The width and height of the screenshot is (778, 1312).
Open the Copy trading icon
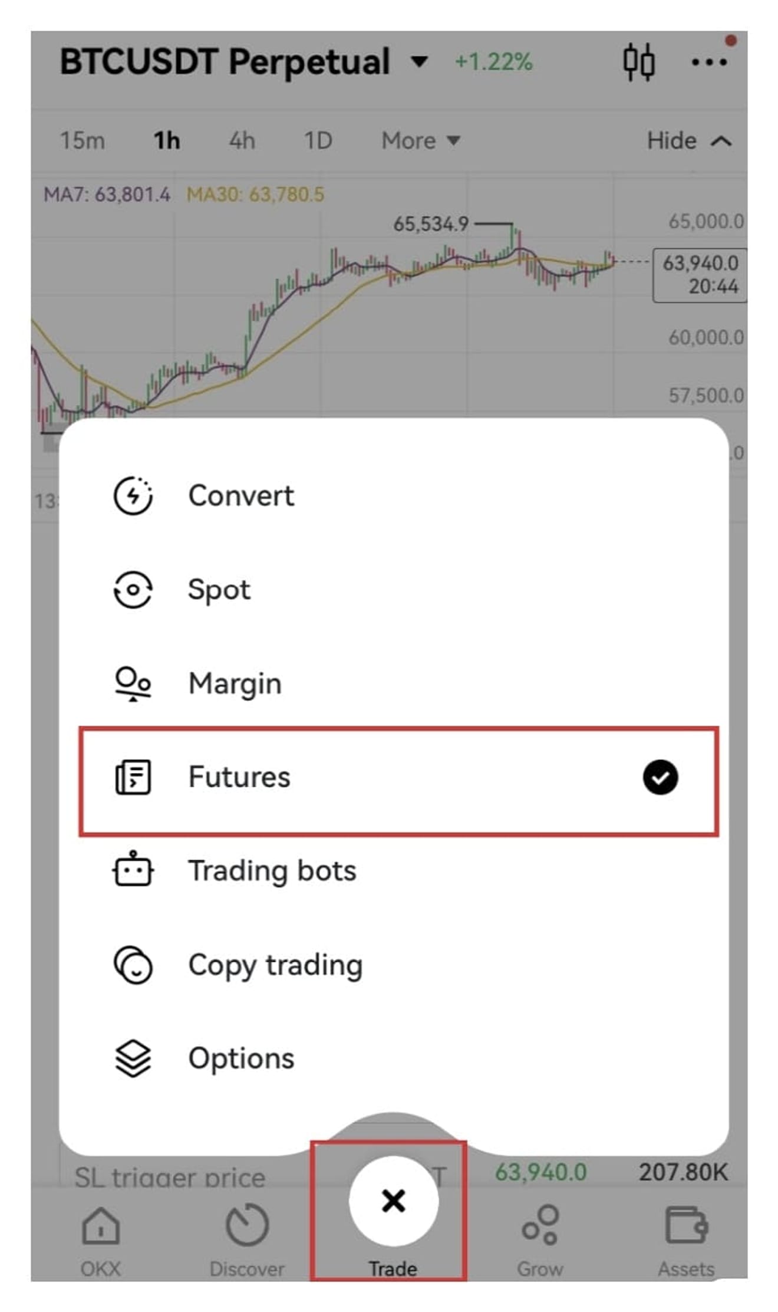pos(133,965)
